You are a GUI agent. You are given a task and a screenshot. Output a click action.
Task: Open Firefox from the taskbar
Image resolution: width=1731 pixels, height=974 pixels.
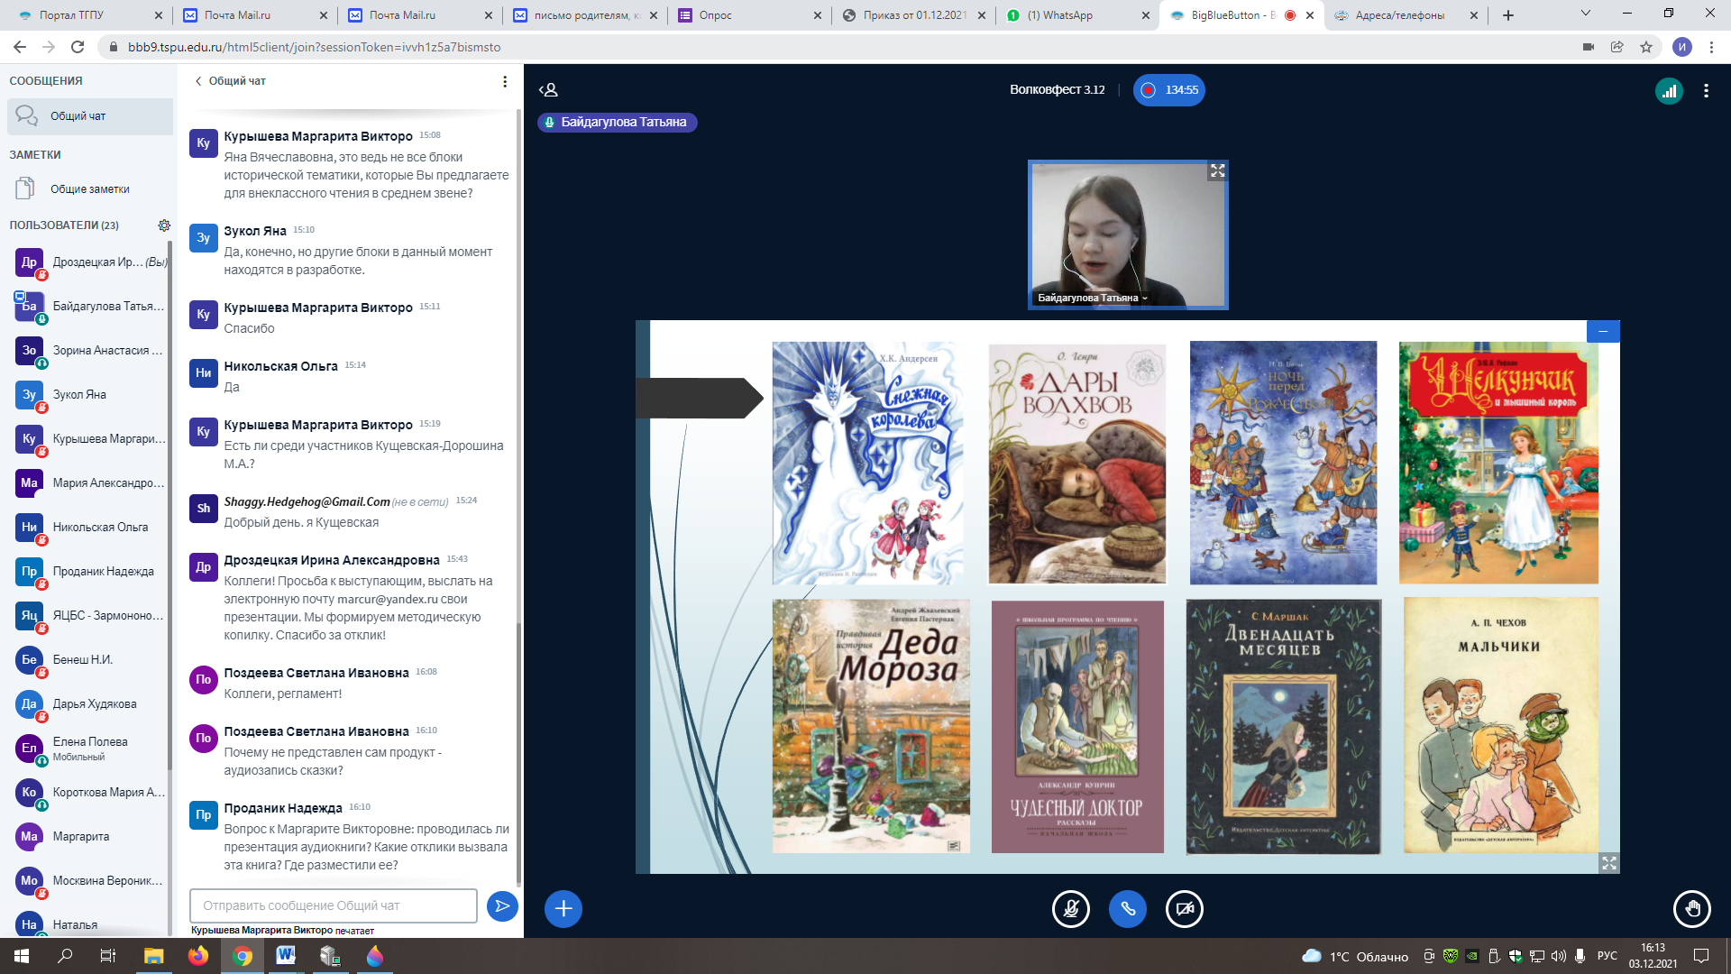(x=198, y=956)
